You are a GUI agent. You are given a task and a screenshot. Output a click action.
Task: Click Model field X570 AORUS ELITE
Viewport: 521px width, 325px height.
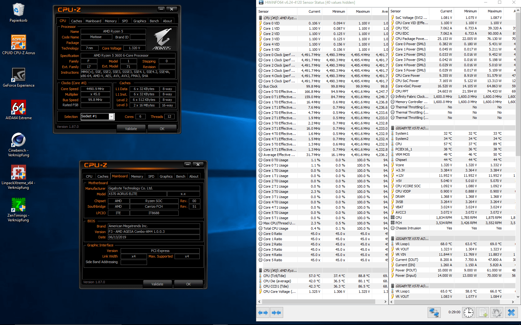pyautogui.click(x=137, y=194)
